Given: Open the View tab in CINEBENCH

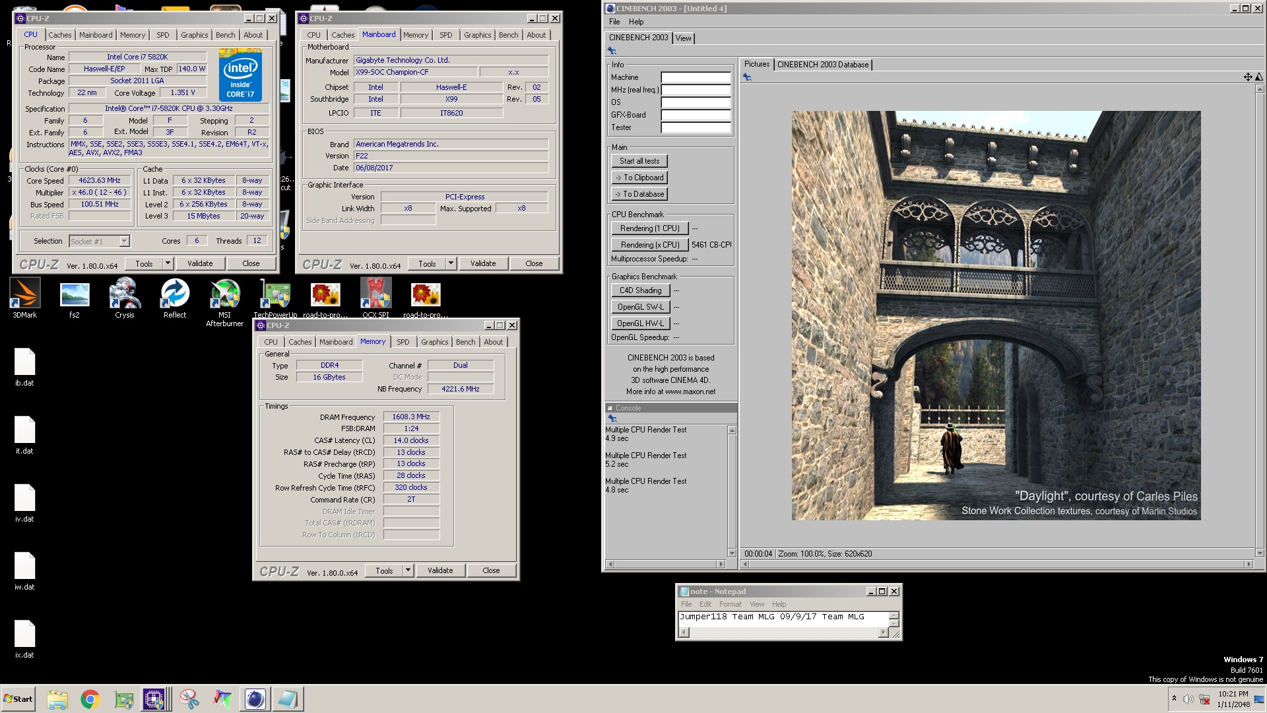Looking at the screenshot, I should coord(684,38).
